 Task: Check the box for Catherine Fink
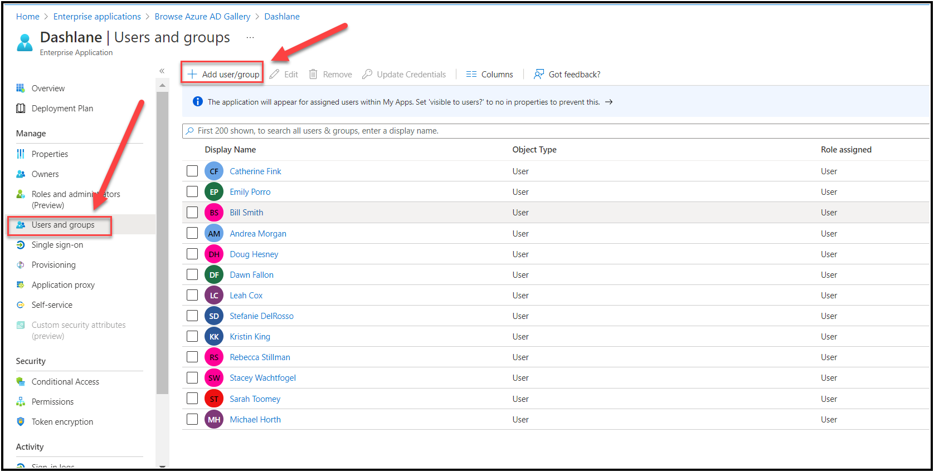(x=192, y=171)
